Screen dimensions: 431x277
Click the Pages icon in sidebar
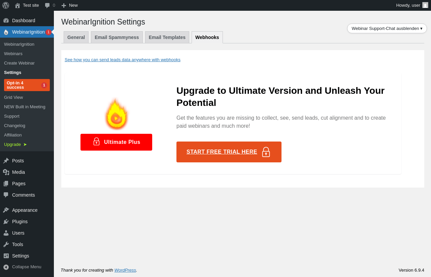click(x=6, y=184)
